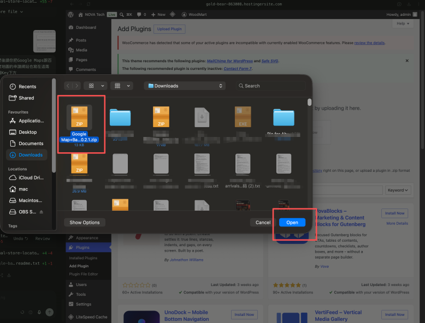Click the Live status badge
The height and width of the screenshot is (323, 425).
pyautogui.click(x=111, y=15)
